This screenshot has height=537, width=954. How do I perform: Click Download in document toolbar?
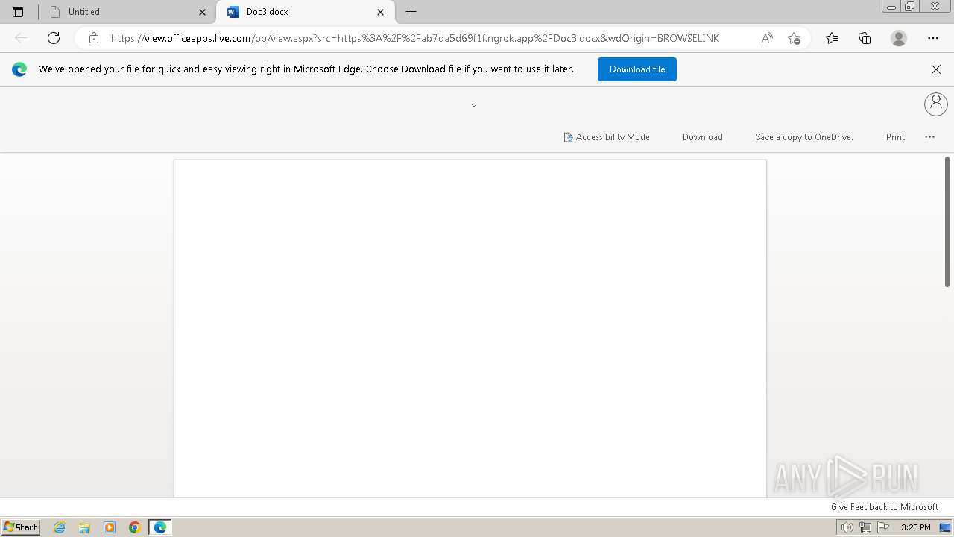tap(703, 137)
